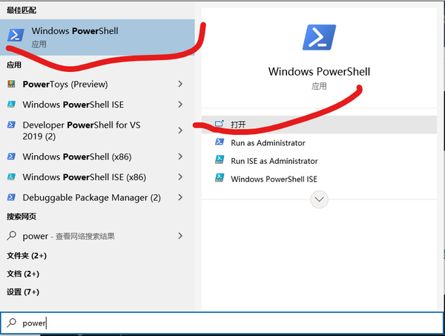Viewport: 445px width, 336px height.
Task: Select the Windows PowerShell ISE (x86) text
Action: tap(85, 177)
